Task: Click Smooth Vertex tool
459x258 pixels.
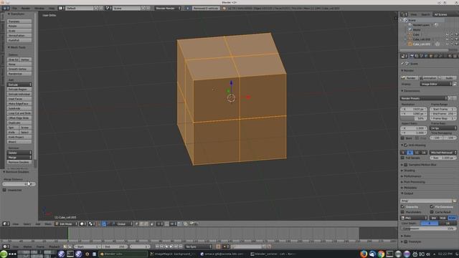Action: (19, 69)
